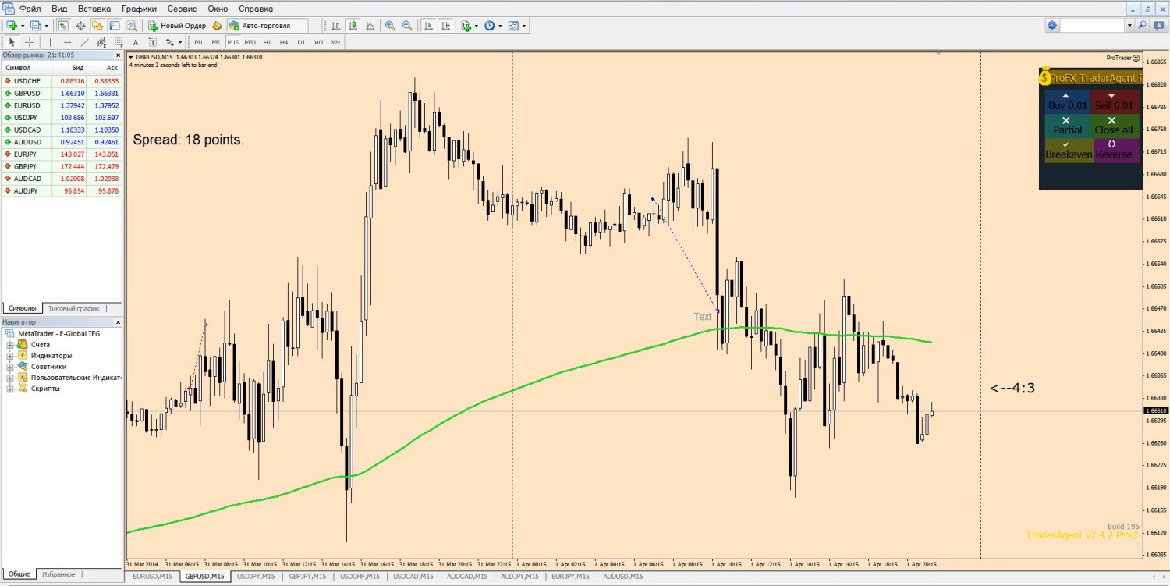Zoom out the chart

pyautogui.click(x=407, y=26)
